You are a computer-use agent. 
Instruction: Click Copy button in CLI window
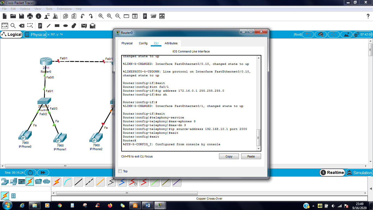click(x=229, y=156)
